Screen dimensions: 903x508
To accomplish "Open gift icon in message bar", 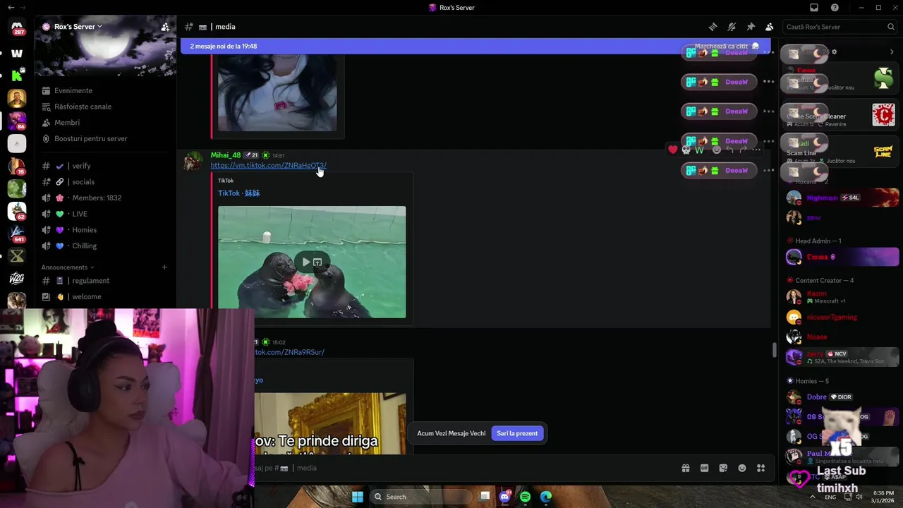I will click(685, 468).
